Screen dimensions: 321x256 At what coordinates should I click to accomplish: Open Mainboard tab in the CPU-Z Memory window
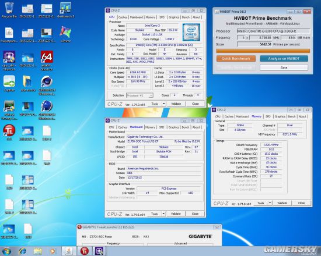[x=243, y=116]
